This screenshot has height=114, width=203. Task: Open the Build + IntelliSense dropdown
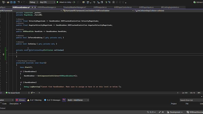click(78, 100)
